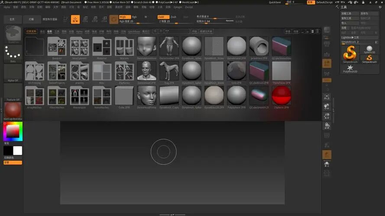Screen dimensions: 385x216
Task: Click the white secondary color swatch
Action: click(x=18, y=151)
